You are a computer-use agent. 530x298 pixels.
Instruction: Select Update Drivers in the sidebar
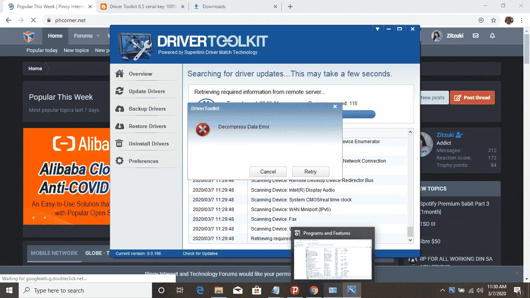click(x=147, y=91)
